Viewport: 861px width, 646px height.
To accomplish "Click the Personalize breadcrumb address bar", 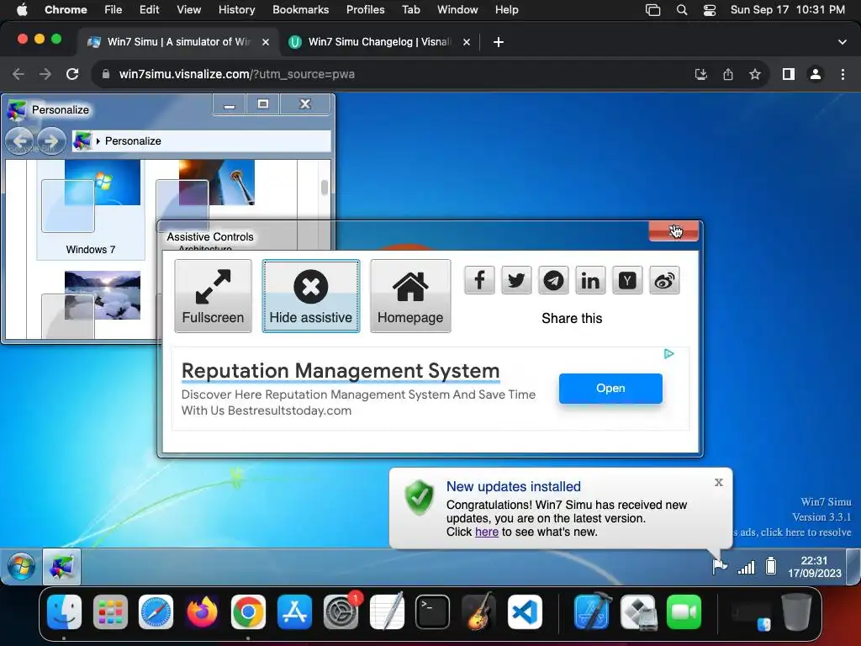I will point(202,141).
